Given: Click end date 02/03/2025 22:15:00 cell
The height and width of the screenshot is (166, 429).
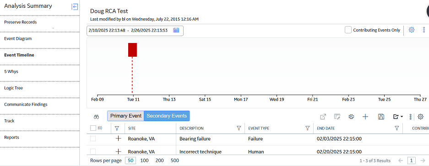Looking at the screenshot, I should click(x=339, y=139).
